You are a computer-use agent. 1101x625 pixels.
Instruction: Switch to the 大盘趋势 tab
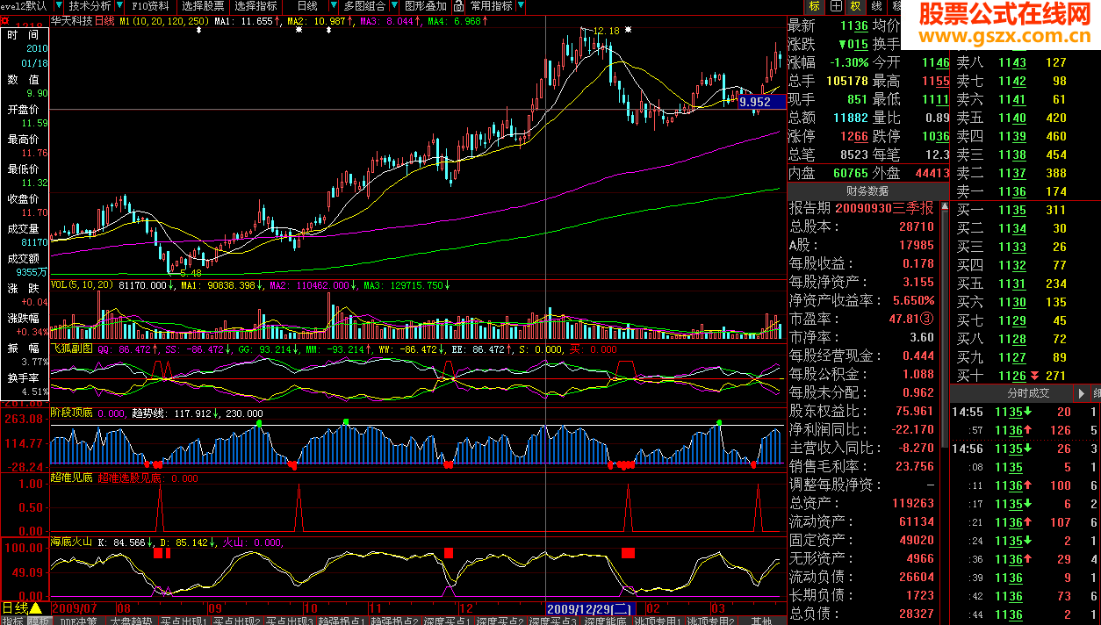click(x=132, y=620)
